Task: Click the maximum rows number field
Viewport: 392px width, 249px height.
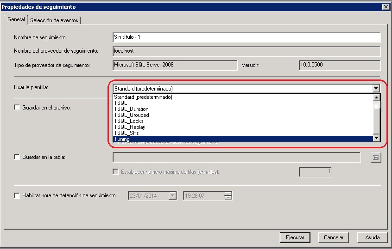Action: [315, 172]
